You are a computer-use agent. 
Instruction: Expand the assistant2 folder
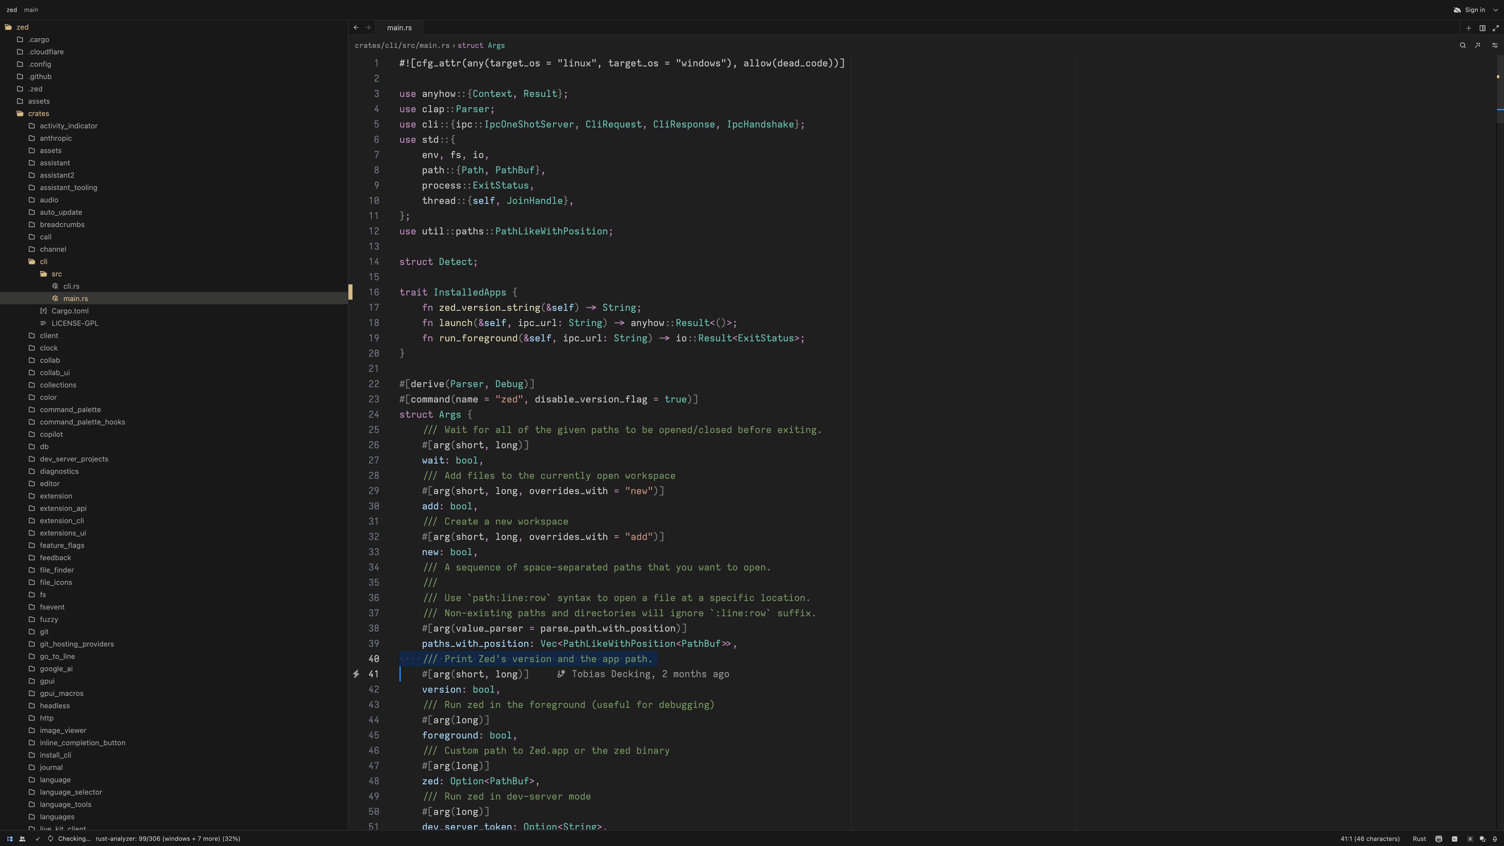point(174,175)
